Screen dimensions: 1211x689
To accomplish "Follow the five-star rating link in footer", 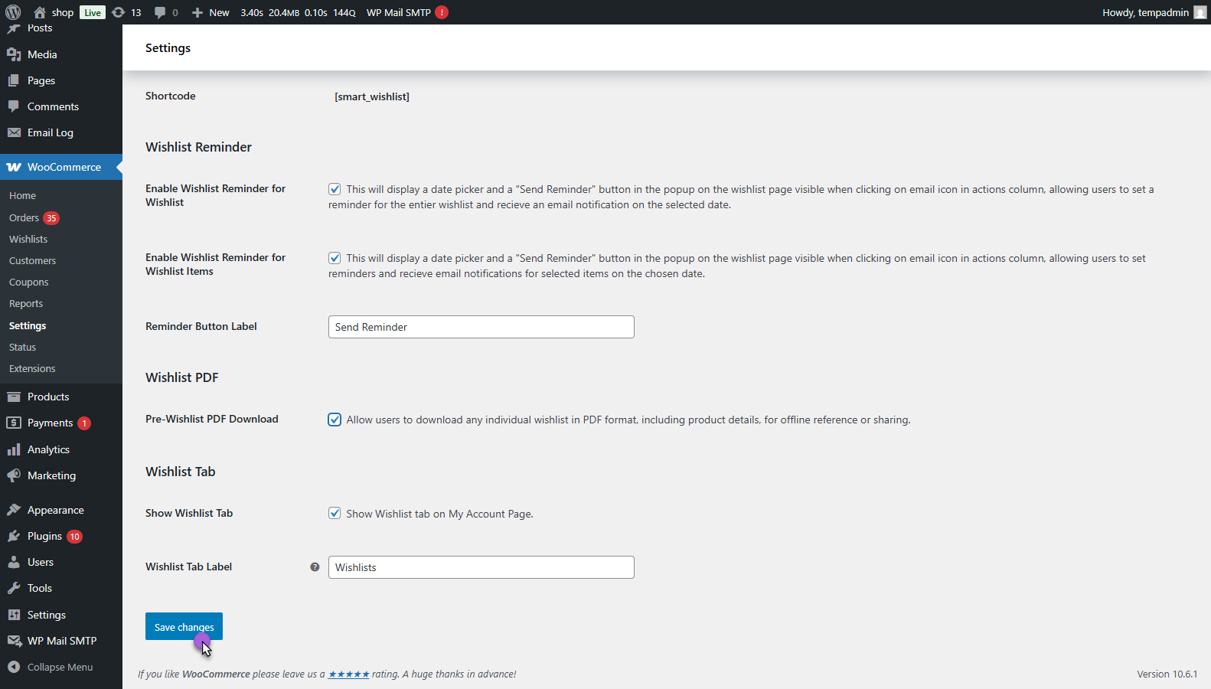I will 348,674.
